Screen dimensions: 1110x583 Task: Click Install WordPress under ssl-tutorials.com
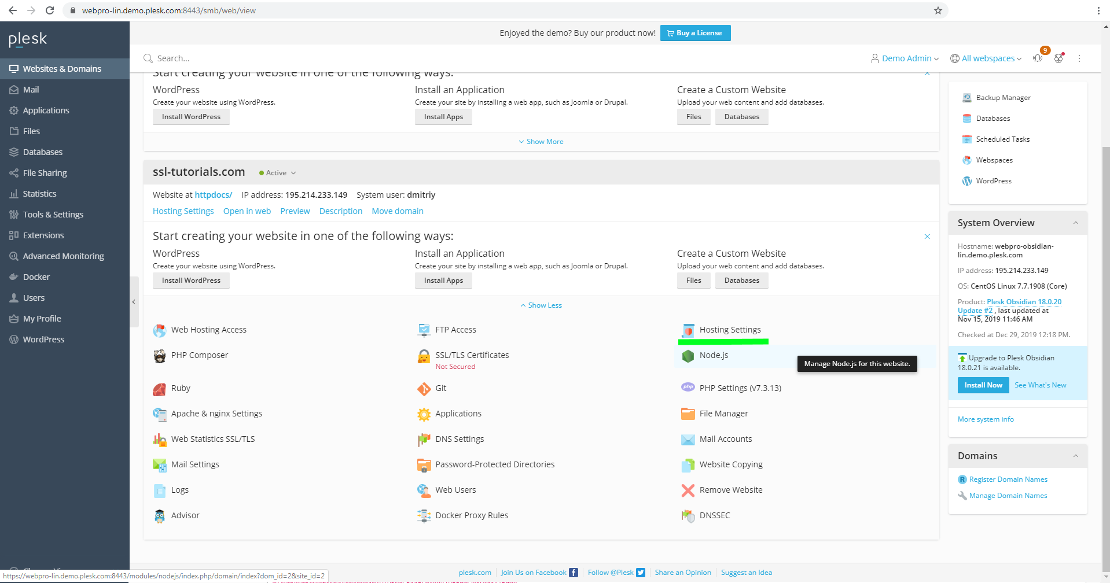click(x=191, y=281)
